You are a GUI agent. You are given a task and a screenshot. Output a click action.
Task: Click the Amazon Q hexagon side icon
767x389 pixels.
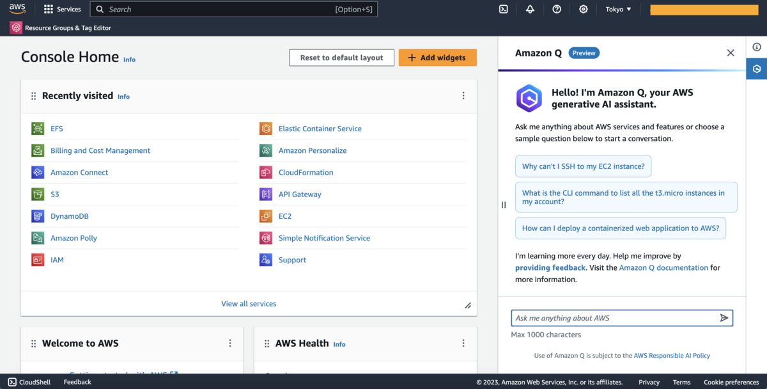[757, 68]
